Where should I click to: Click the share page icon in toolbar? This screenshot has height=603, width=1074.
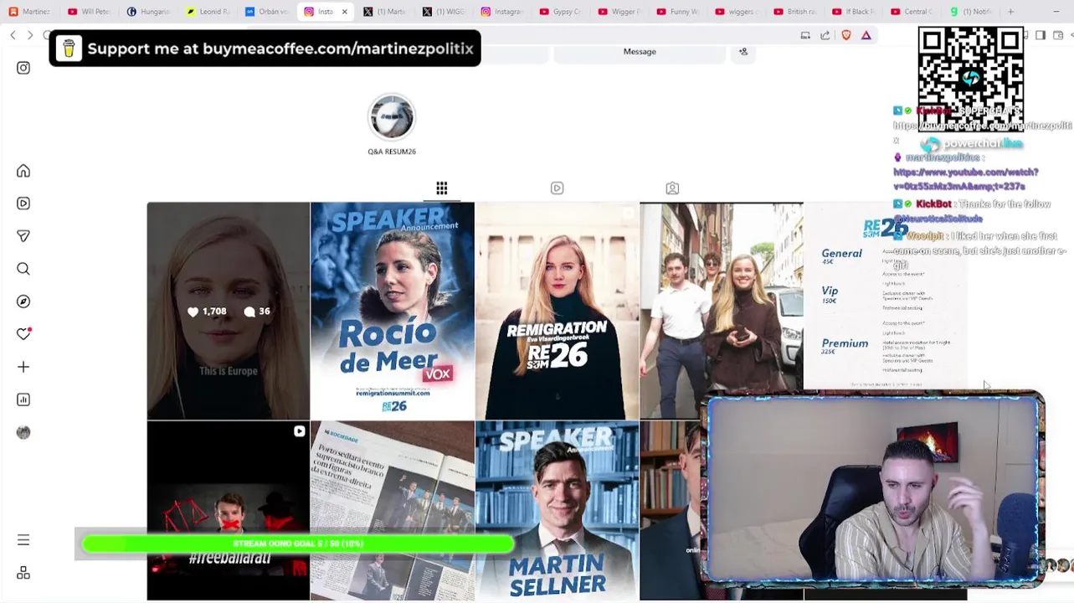point(825,35)
